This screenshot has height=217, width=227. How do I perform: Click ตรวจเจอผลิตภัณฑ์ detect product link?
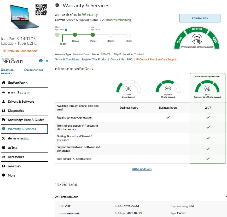pyautogui.click(x=7, y=71)
